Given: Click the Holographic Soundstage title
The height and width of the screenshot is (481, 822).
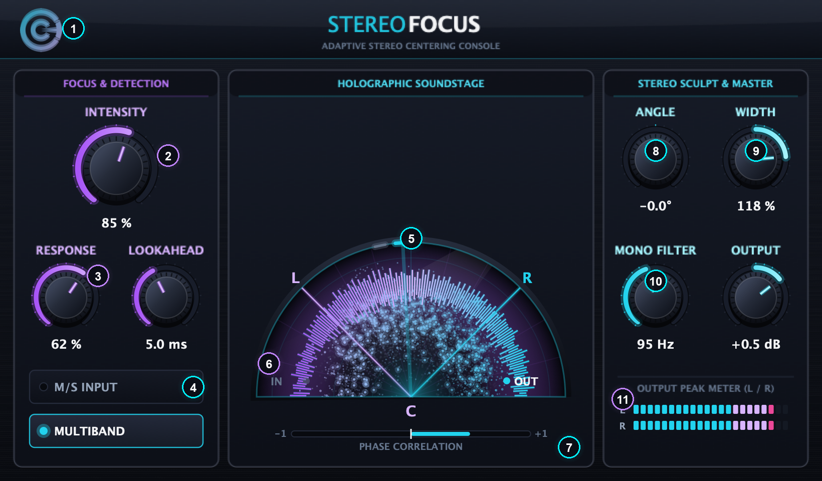Looking at the screenshot, I should tap(411, 84).
